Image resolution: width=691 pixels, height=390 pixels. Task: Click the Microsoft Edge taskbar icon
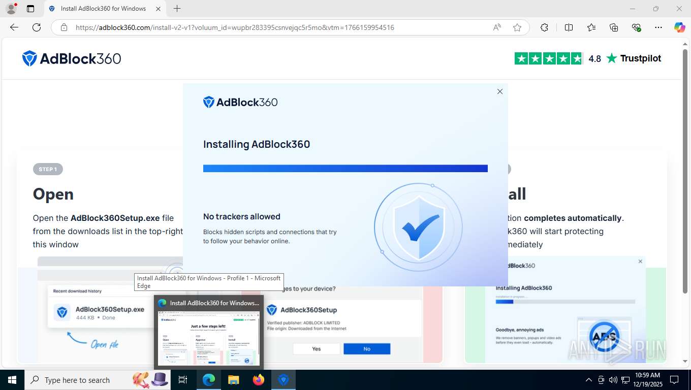[209, 380]
